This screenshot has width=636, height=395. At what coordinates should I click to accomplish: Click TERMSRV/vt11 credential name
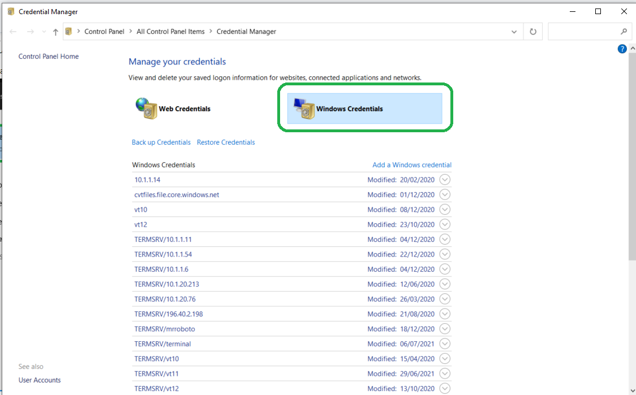tap(157, 374)
